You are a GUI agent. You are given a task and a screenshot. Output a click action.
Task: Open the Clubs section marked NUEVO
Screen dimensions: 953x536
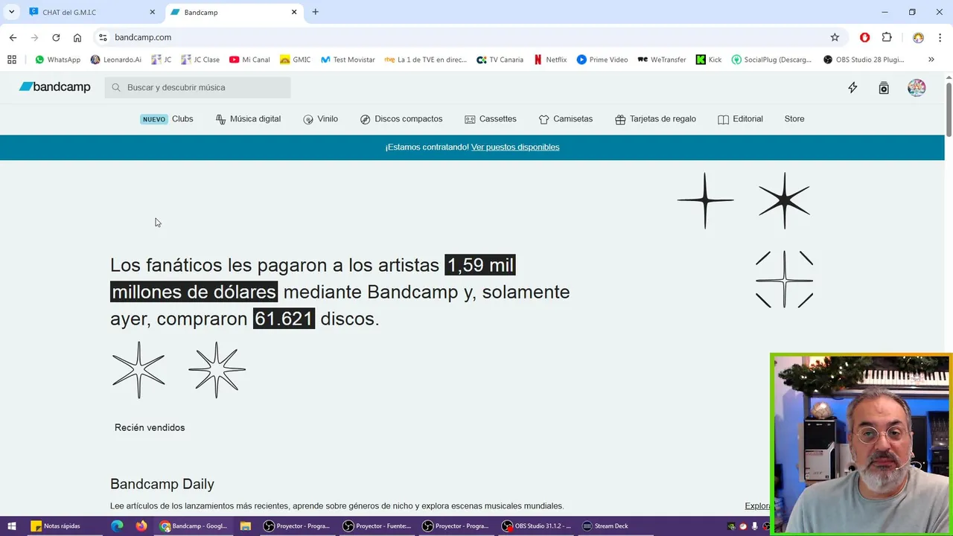point(167,119)
